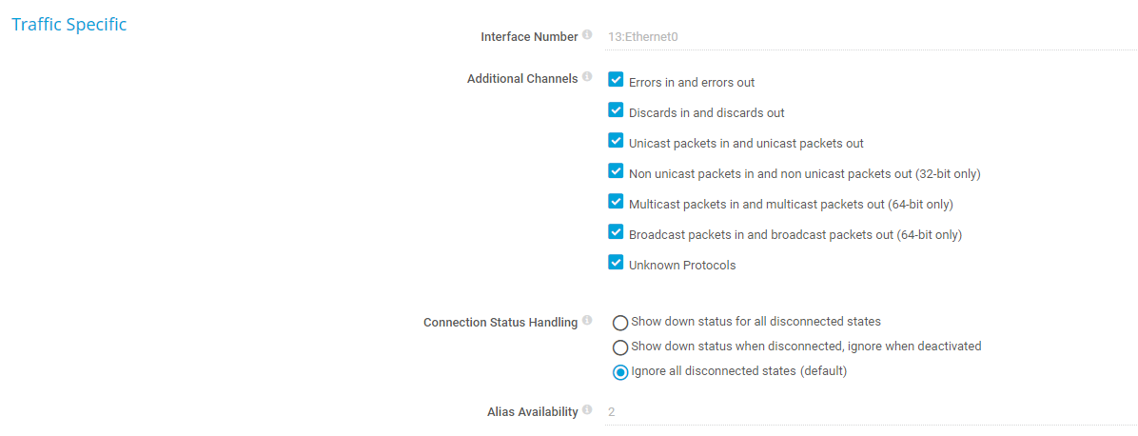Choose Show down status when disconnected, ignore deactivated
Image resolution: width=1138 pixels, height=436 pixels.
(x=620, y=347)
